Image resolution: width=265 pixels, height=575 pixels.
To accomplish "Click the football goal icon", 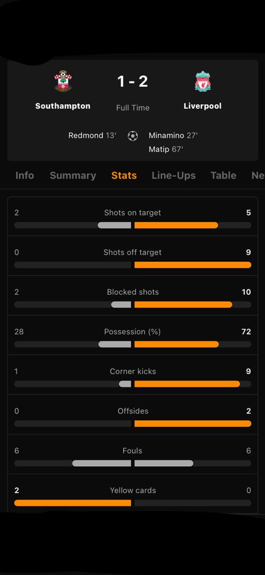I will point(132,136).
